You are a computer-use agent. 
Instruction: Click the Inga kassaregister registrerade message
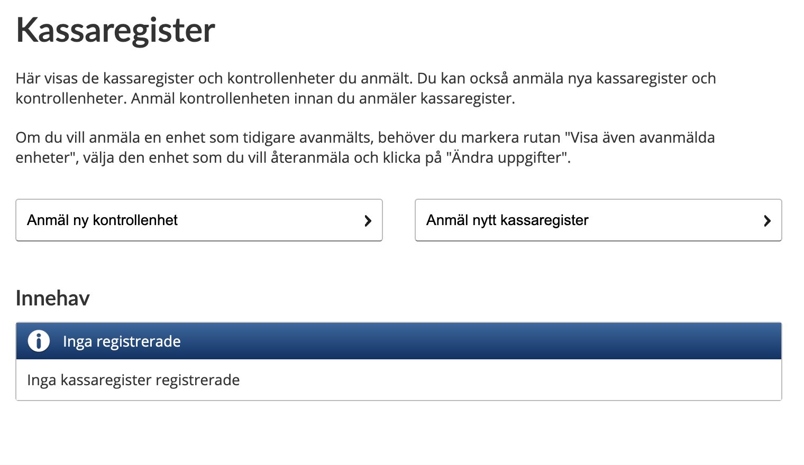[133, 380]
